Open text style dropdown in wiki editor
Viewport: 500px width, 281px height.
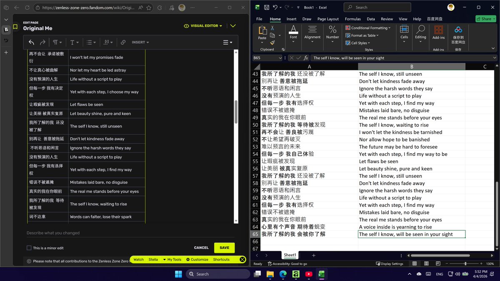[74, 42]
